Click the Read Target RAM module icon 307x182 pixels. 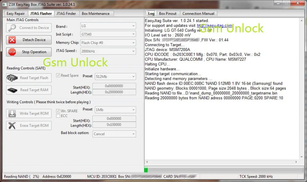pos(12,90)
